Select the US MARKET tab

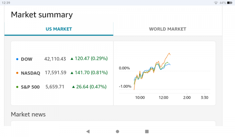pos(59,29)
